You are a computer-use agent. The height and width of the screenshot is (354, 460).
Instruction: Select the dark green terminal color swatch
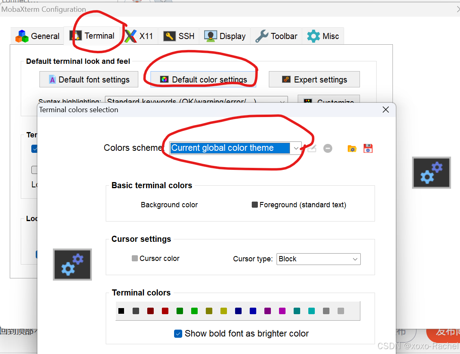(x=180, y=311)
